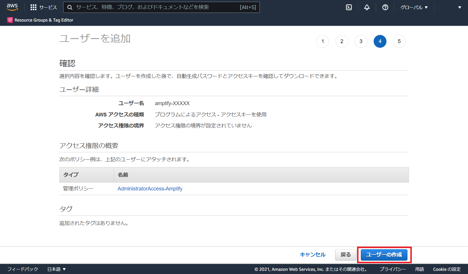Open the account menu dropdown arrow
Screen dimensions: 468x274
point(459,7)
